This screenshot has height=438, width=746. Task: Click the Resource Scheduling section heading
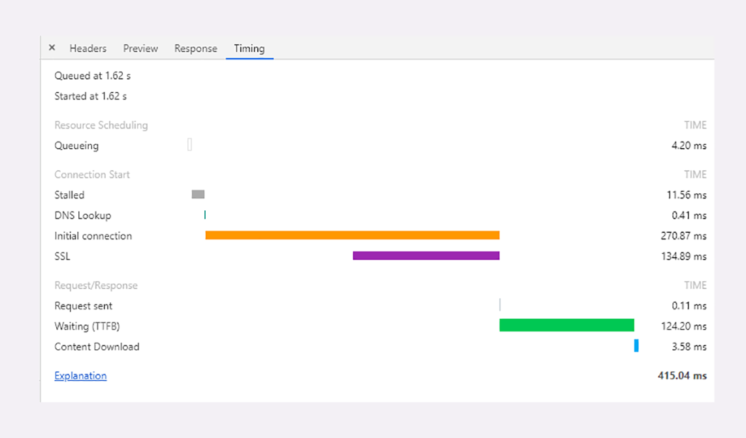(x=101, y=125)
